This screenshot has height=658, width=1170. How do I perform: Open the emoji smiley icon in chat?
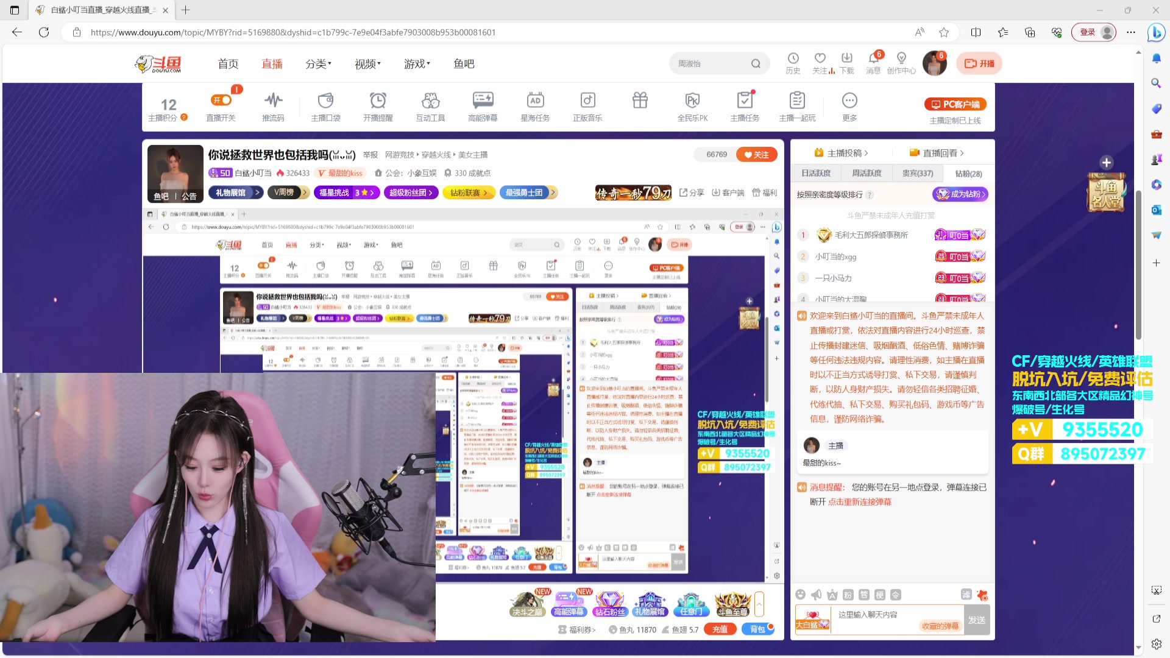(x=800, y=595)
